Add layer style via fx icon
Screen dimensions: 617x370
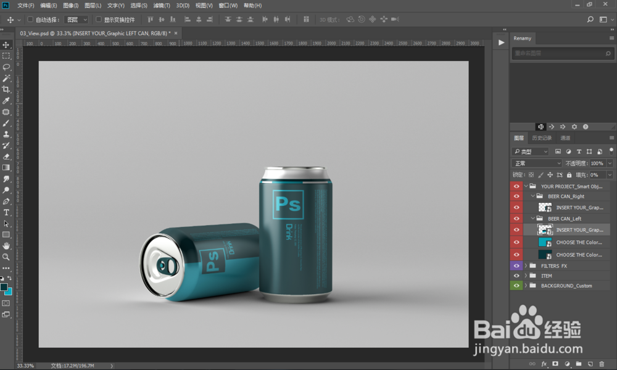point(544,364)
